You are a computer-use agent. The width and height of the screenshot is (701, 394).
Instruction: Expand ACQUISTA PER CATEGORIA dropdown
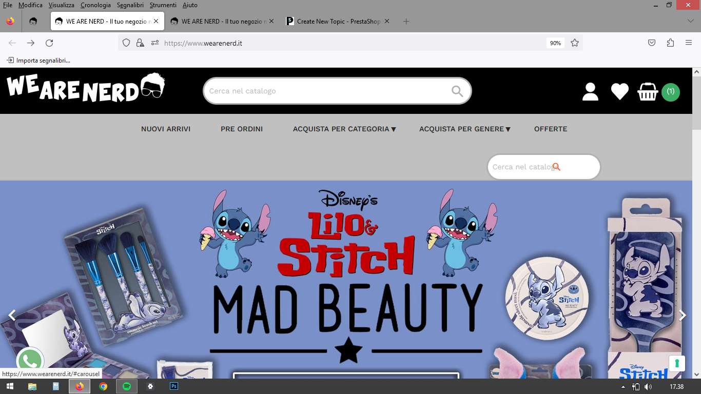pos(344,129)
